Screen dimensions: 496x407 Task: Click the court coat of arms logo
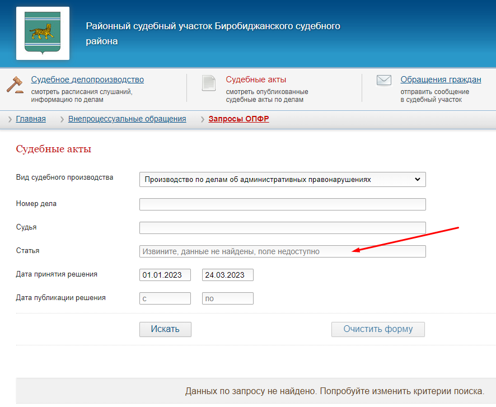[x=43, y=34]
